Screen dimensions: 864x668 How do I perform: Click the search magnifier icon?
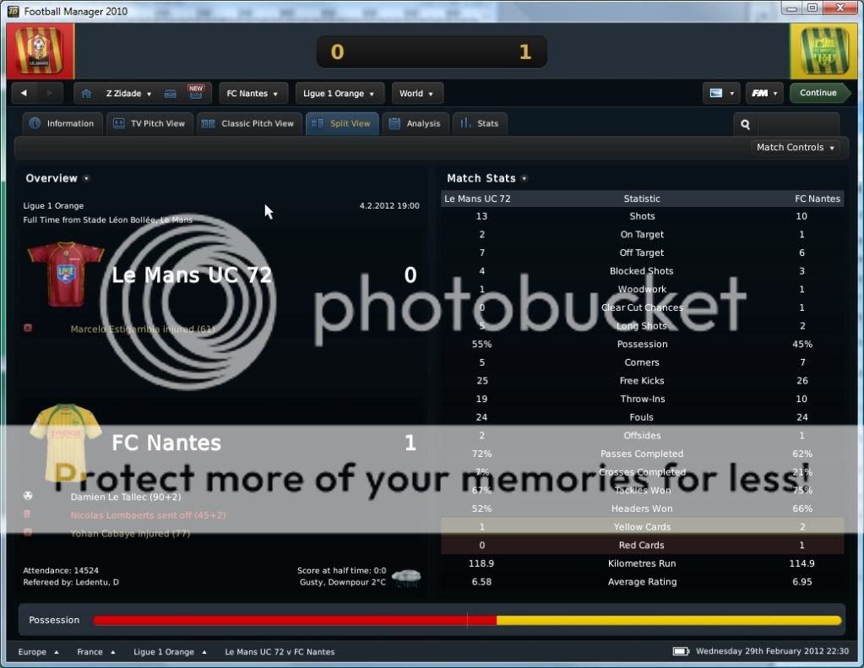[x=745, y=124]
